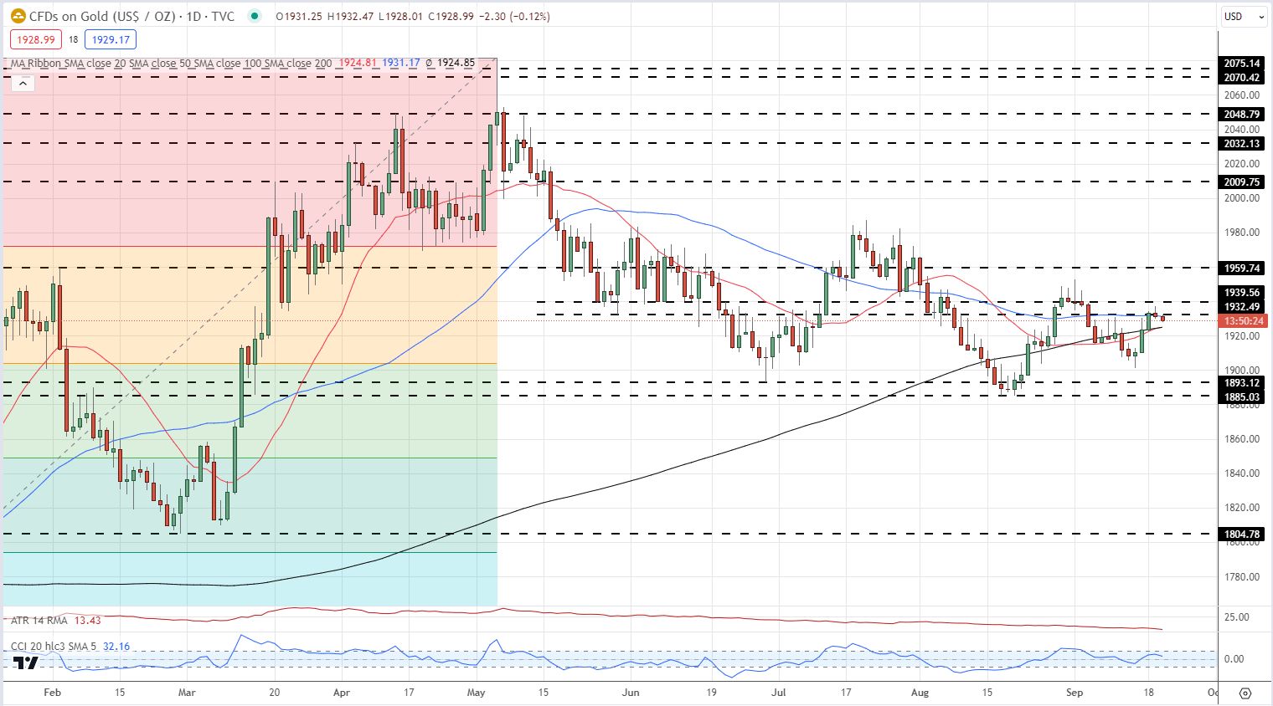1273x706 pixels.
Task: Click the 2032.13 price level label
Action: point(1242,143)
